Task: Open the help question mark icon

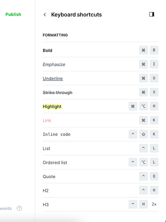Action: click(x=19, y=208)
